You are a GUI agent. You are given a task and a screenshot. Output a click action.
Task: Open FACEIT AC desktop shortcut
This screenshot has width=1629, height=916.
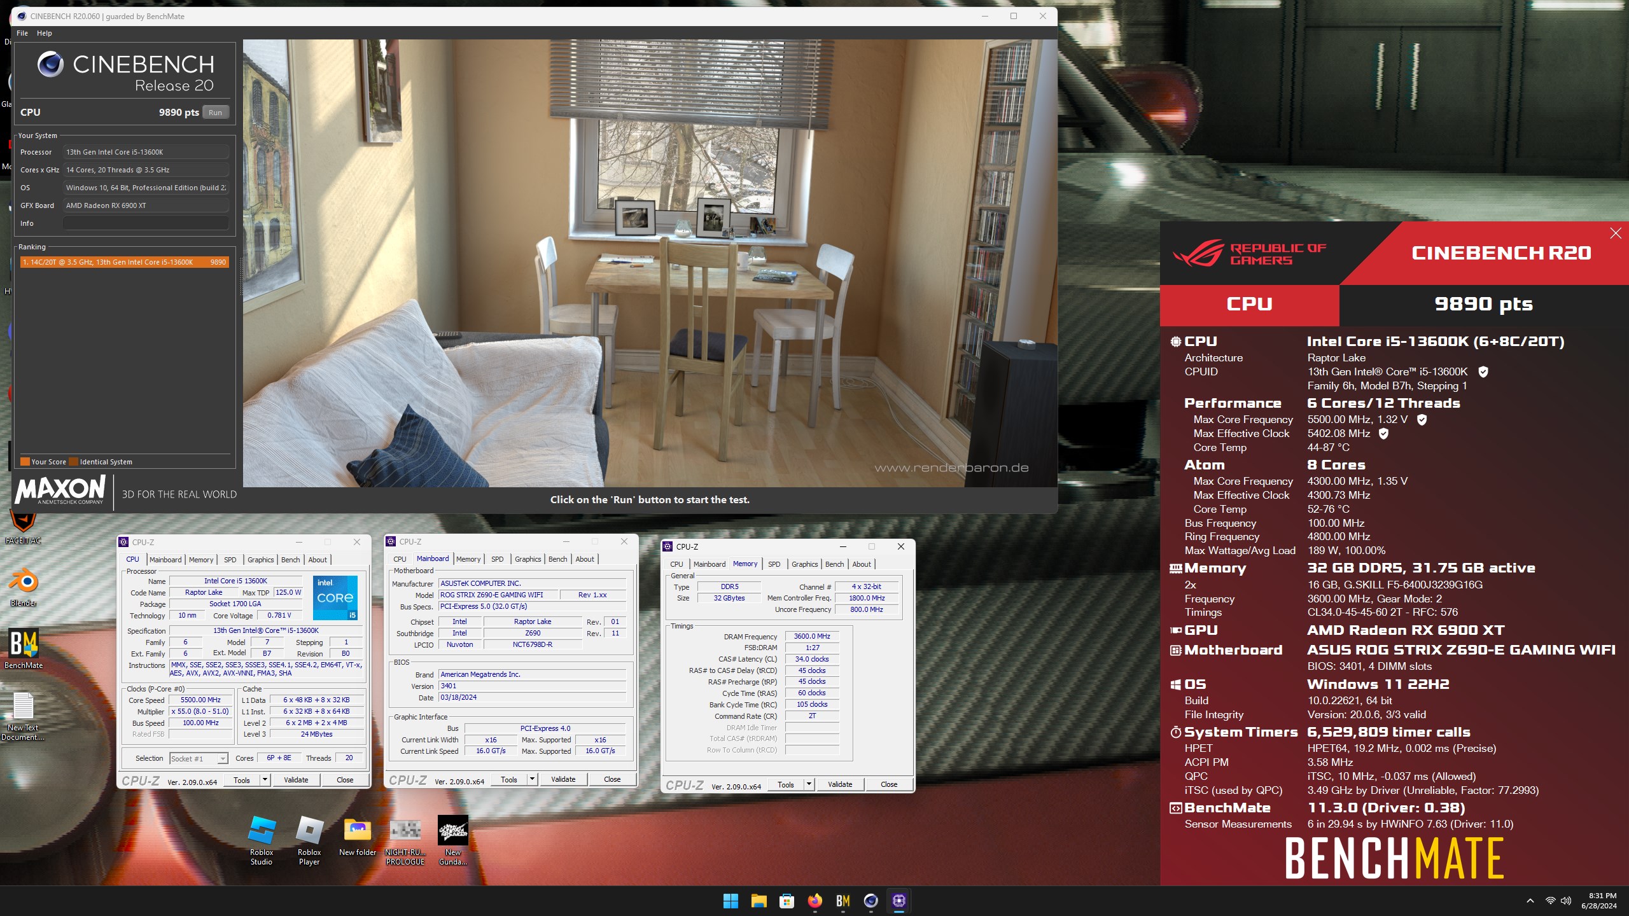[24, 528]
